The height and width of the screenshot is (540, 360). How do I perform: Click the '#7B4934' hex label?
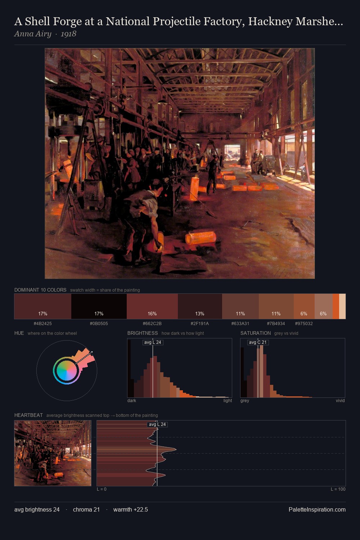pos(276,324)
